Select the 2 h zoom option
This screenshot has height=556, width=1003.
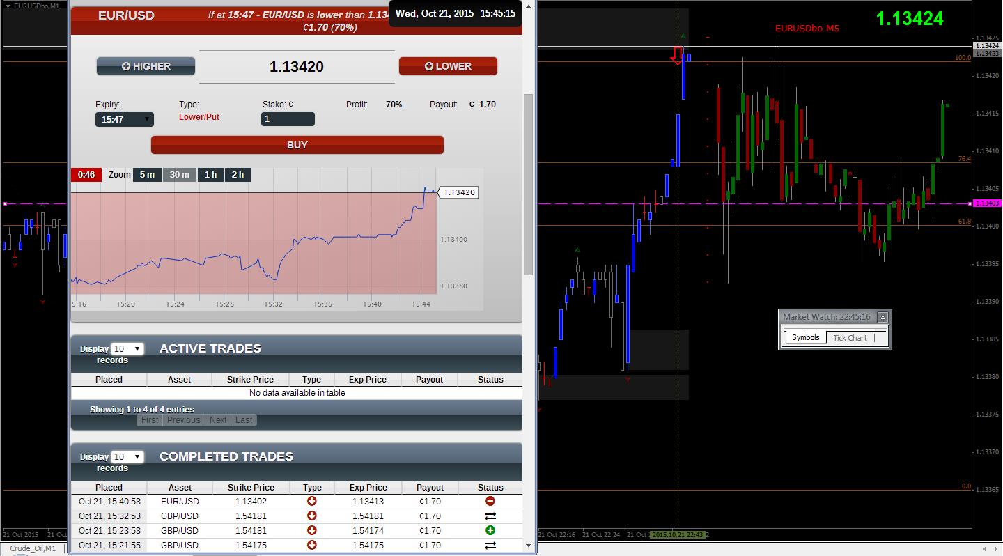(x=238, y=175)
